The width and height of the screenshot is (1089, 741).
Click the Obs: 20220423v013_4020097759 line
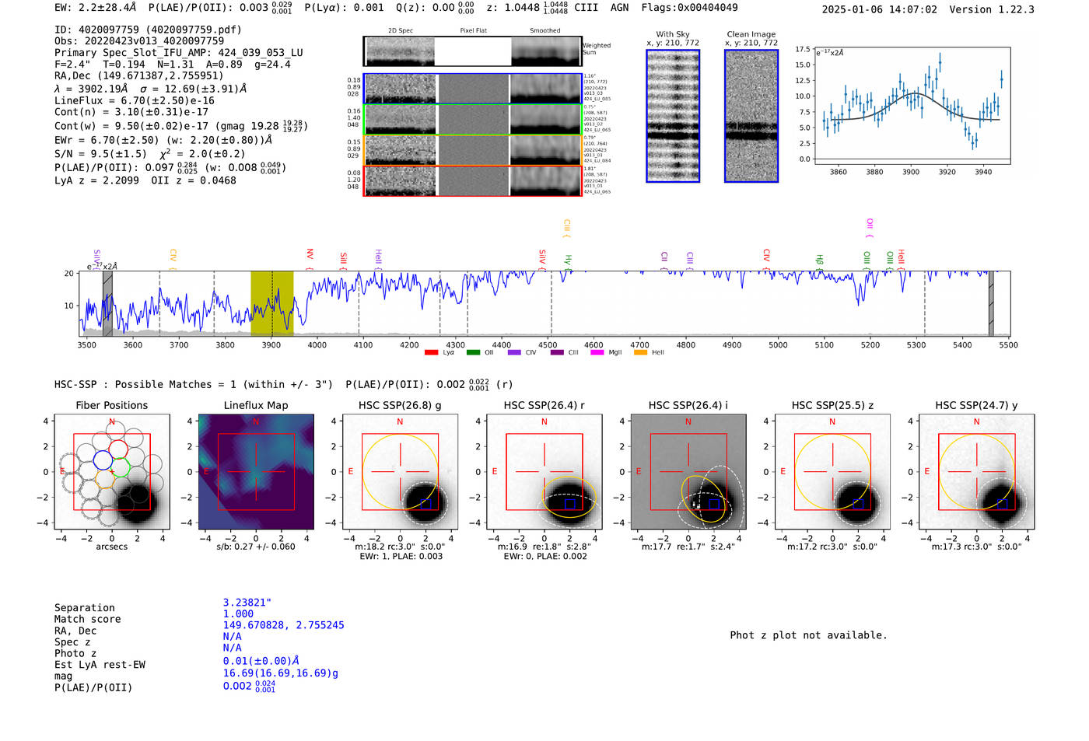tap(139, 40)
